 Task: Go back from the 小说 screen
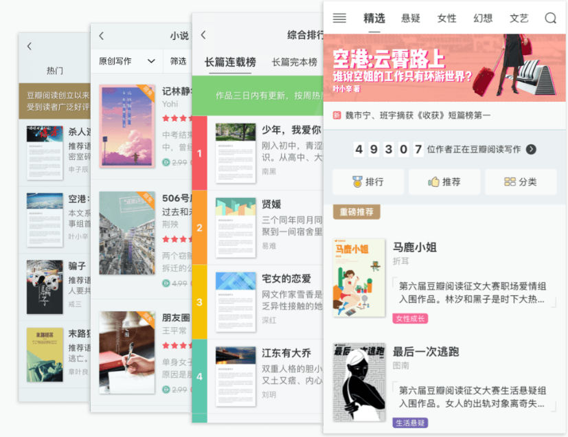(102, 36)
